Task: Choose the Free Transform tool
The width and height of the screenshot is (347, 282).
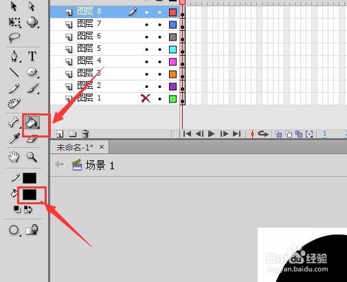Action: (14, 22)
